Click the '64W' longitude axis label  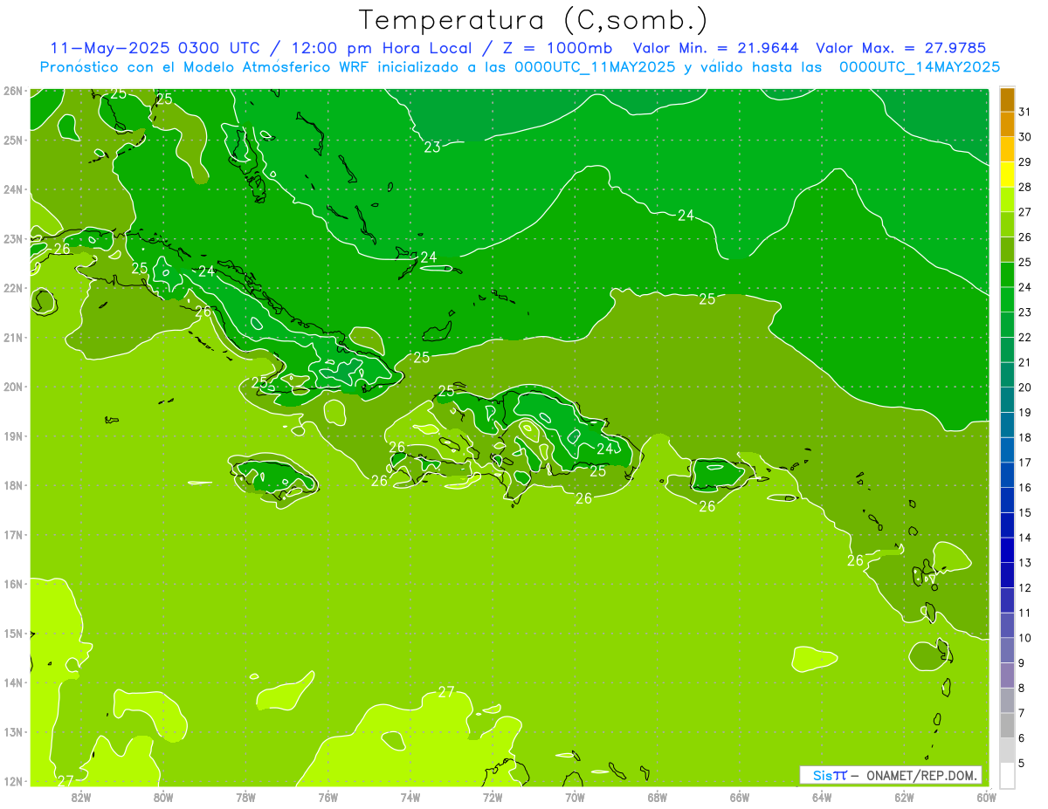[822, 797]
